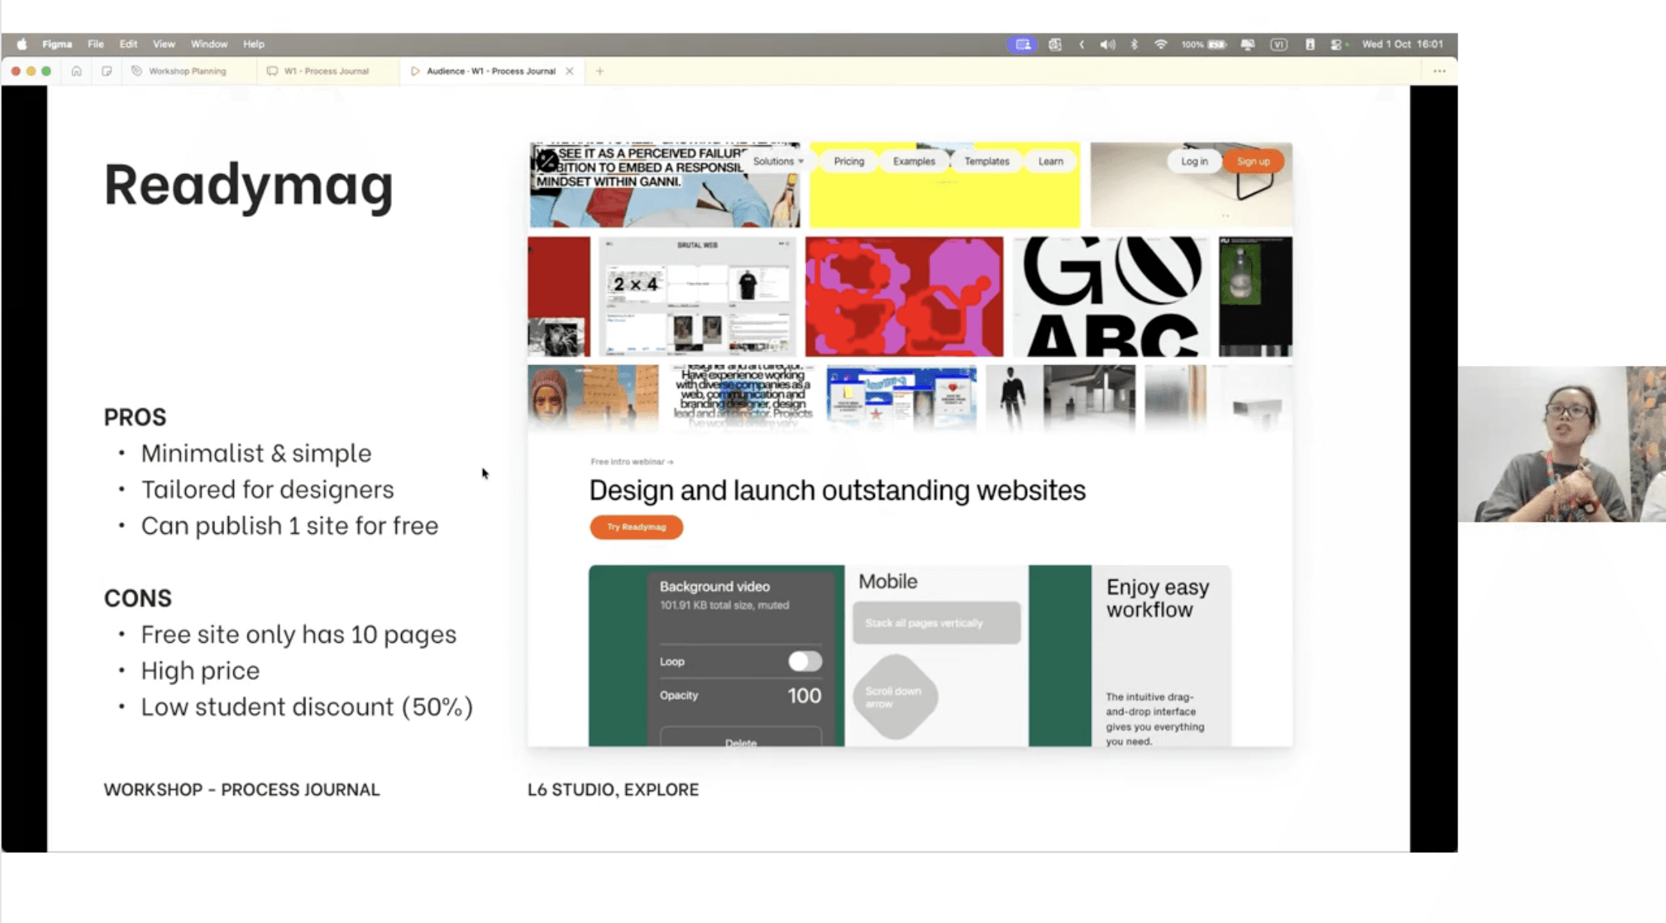Viewport: 1666px width, 923px height.
Task: Open the Apple menu
Action: pos(22,44)
